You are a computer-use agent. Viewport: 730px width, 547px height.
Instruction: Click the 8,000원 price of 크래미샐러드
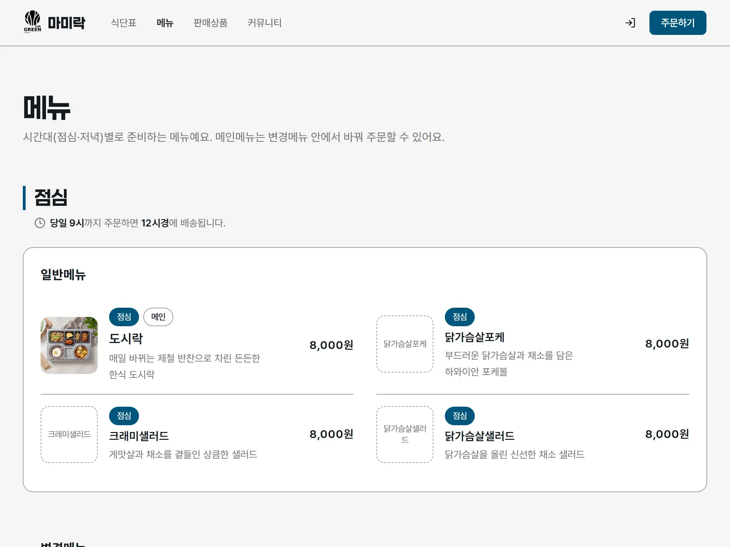331,434
